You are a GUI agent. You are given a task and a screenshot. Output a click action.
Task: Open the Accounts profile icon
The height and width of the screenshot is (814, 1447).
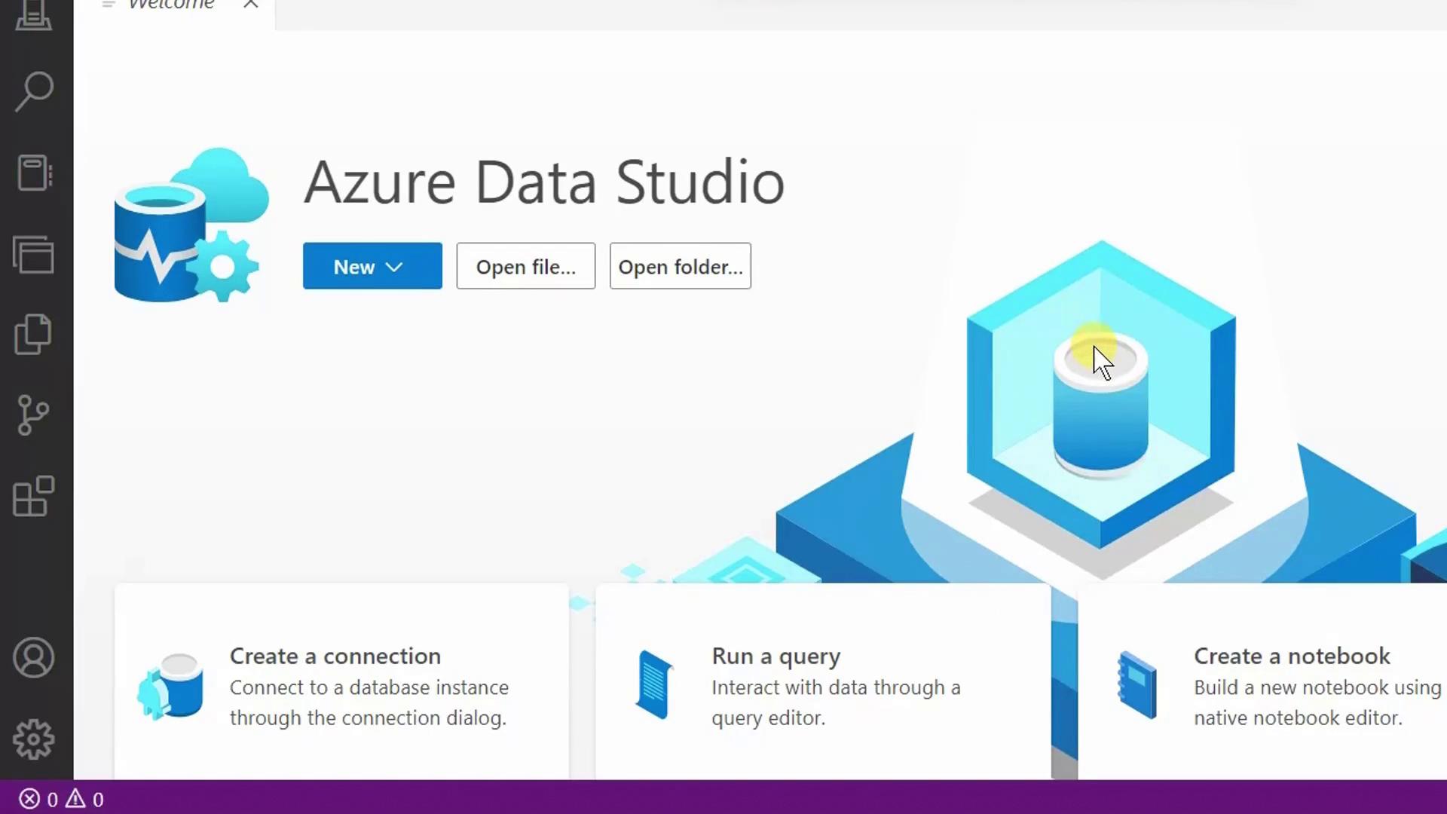(x=34, y=658)
